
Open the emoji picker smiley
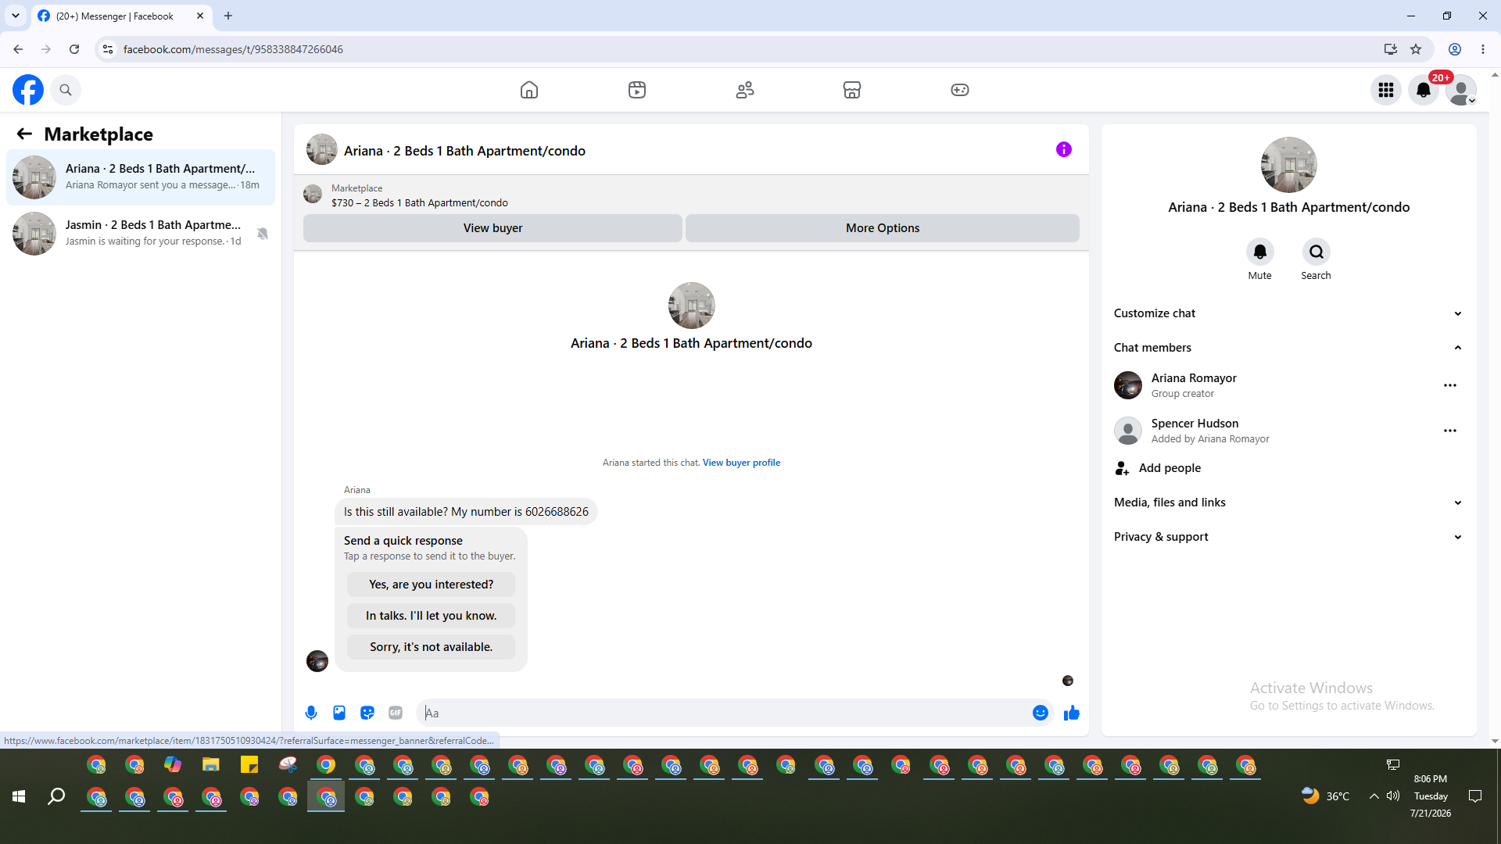tap(1041, 713)
